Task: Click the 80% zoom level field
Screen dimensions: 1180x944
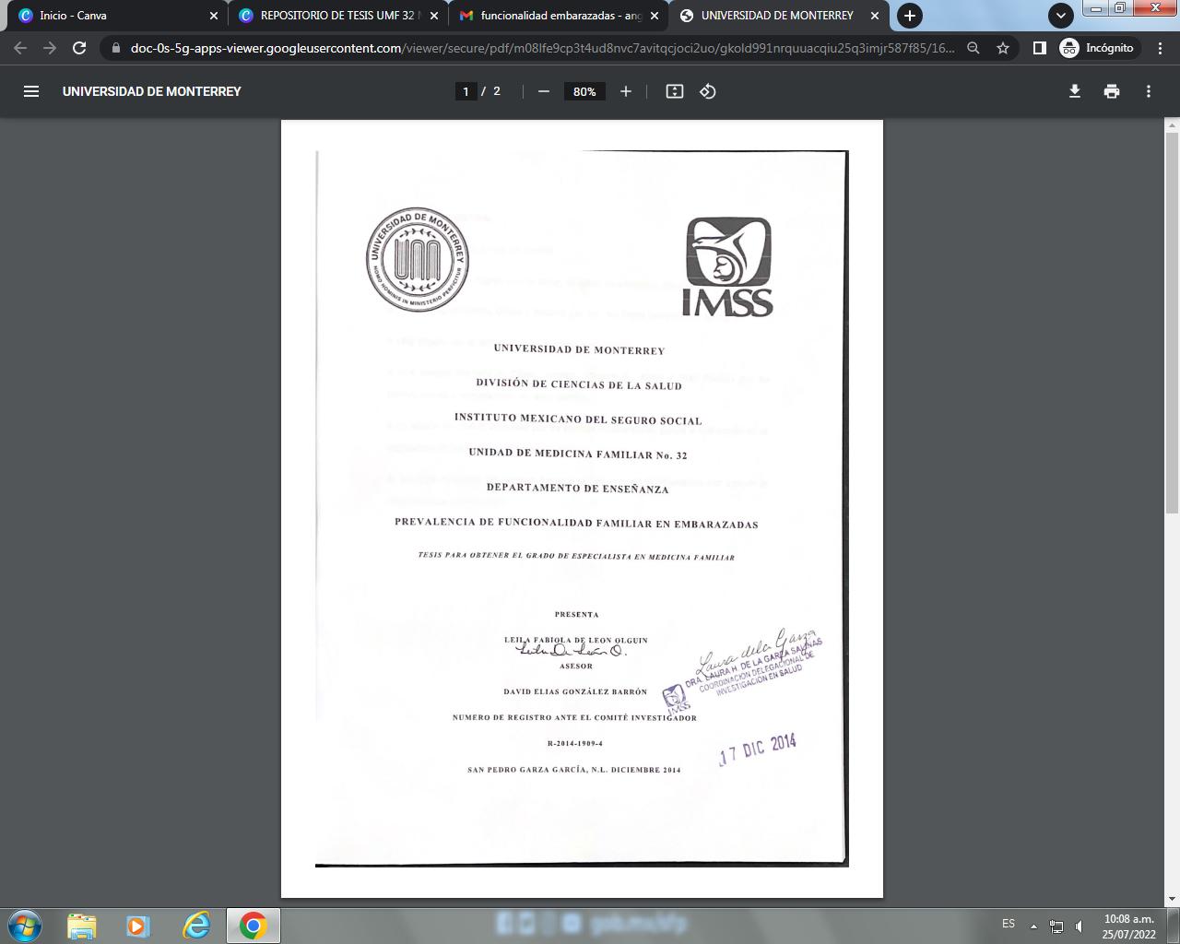Action: (584, 91)
